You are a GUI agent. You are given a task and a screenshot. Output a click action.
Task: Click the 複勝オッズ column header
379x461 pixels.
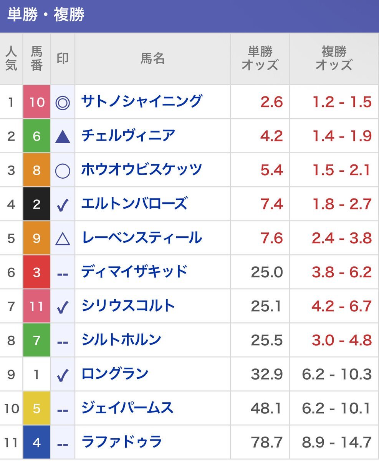coord(334,58)
